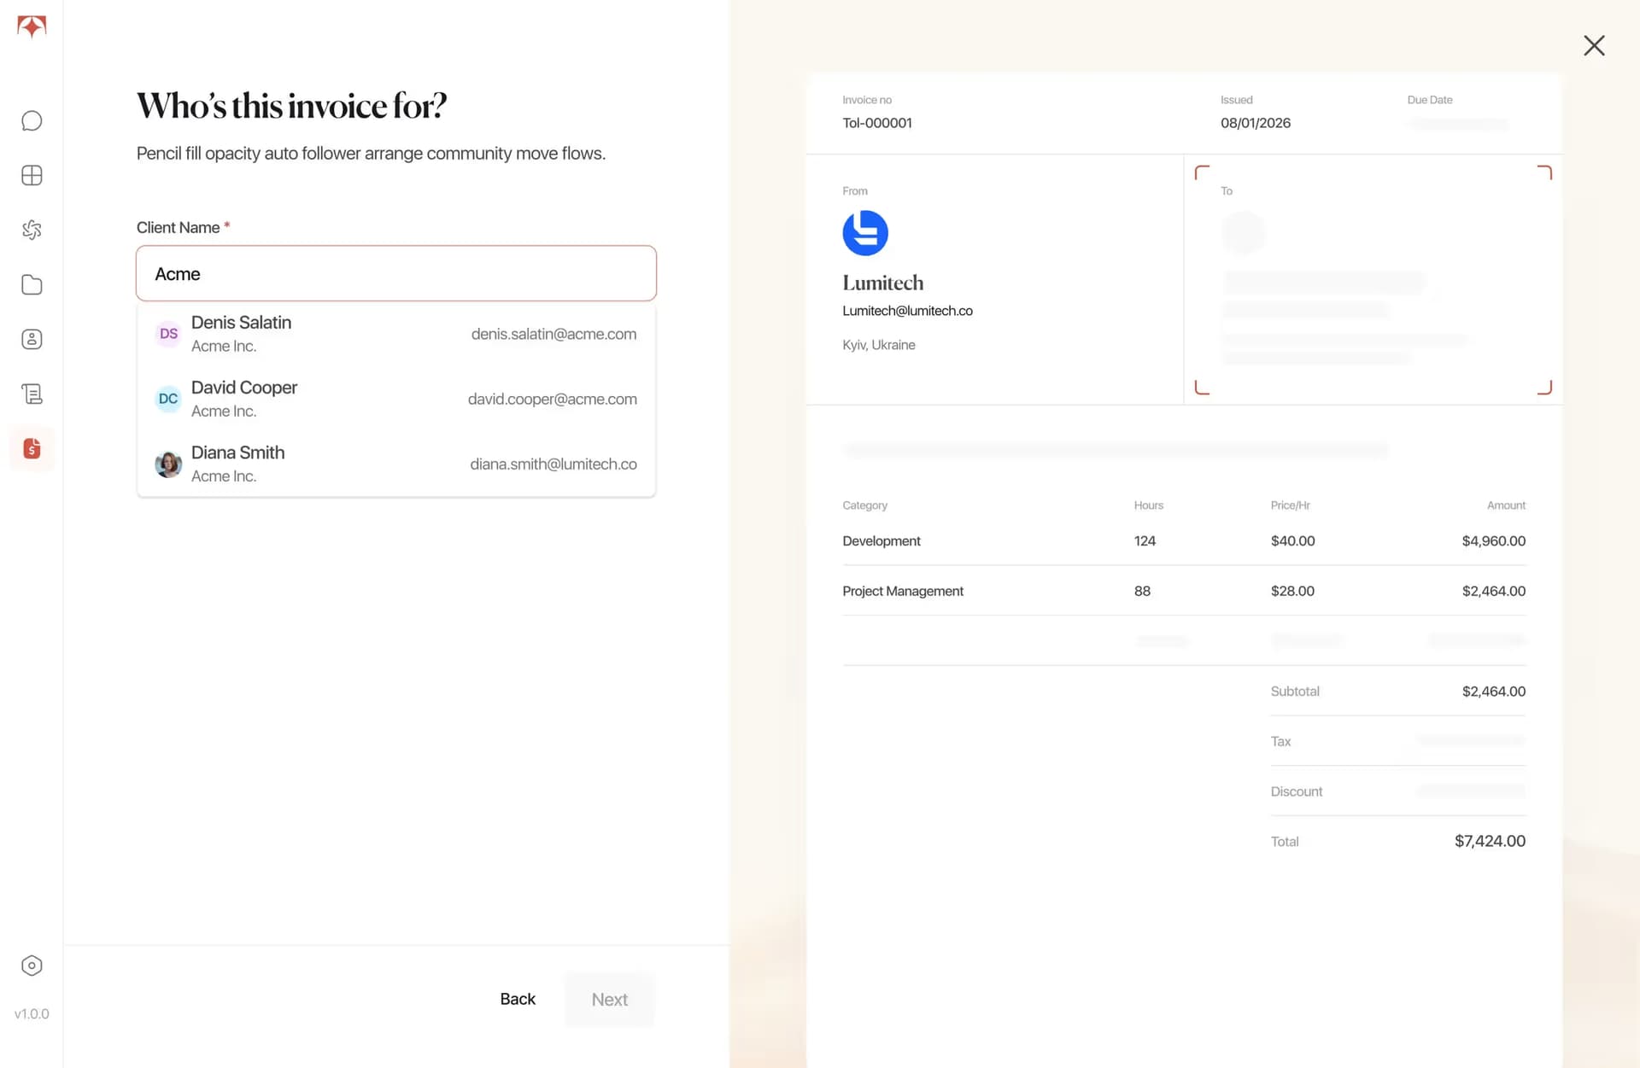The image size is (1640, 1068).
Task: Close the invoice wizard with X
Action: tap(1594, 45)
